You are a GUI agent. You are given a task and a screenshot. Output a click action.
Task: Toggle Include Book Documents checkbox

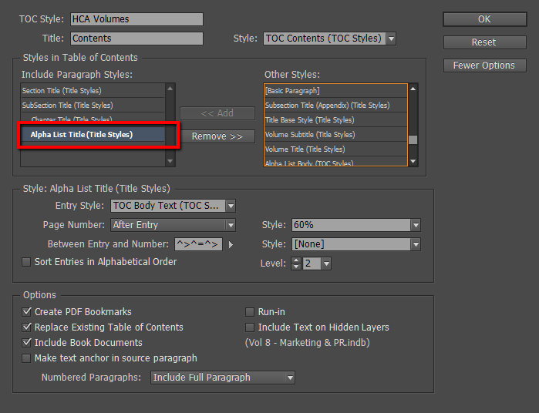[x=26, y=343]
